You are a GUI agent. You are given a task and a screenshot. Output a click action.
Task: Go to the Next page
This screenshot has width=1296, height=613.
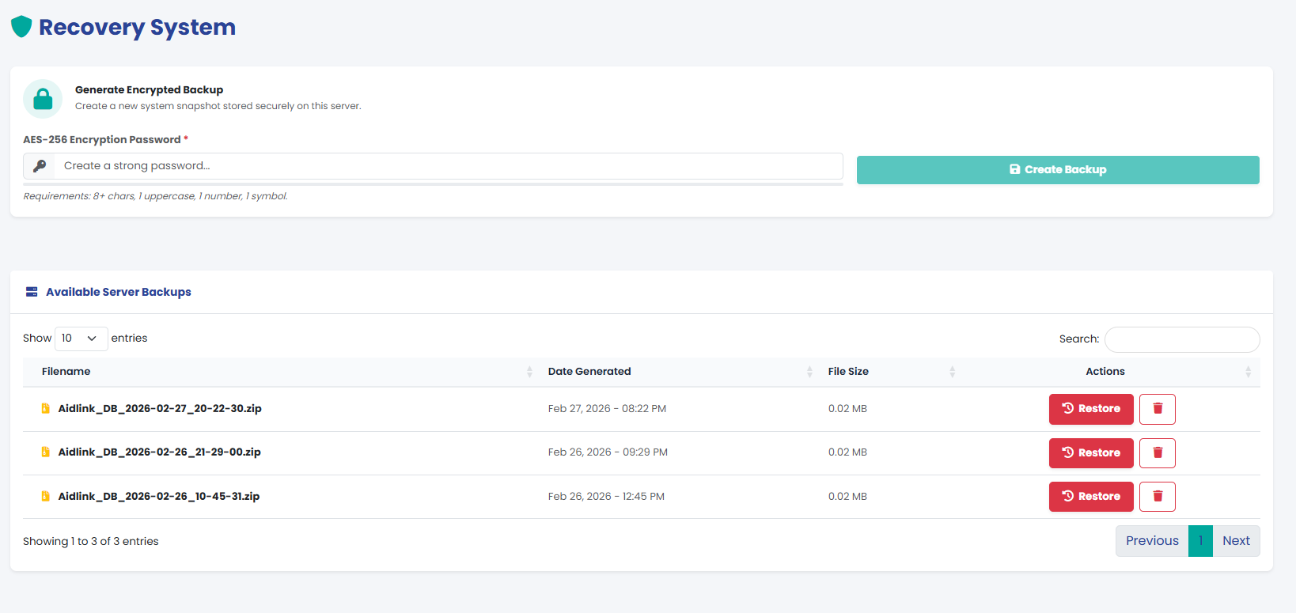pos(1236,541)
